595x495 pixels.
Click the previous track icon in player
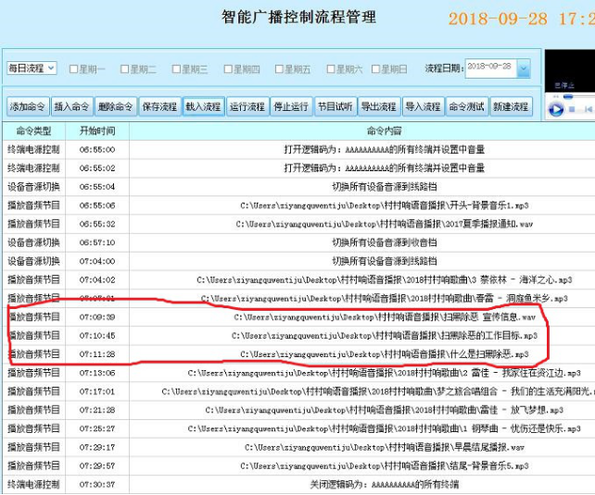tap(587, 109)
